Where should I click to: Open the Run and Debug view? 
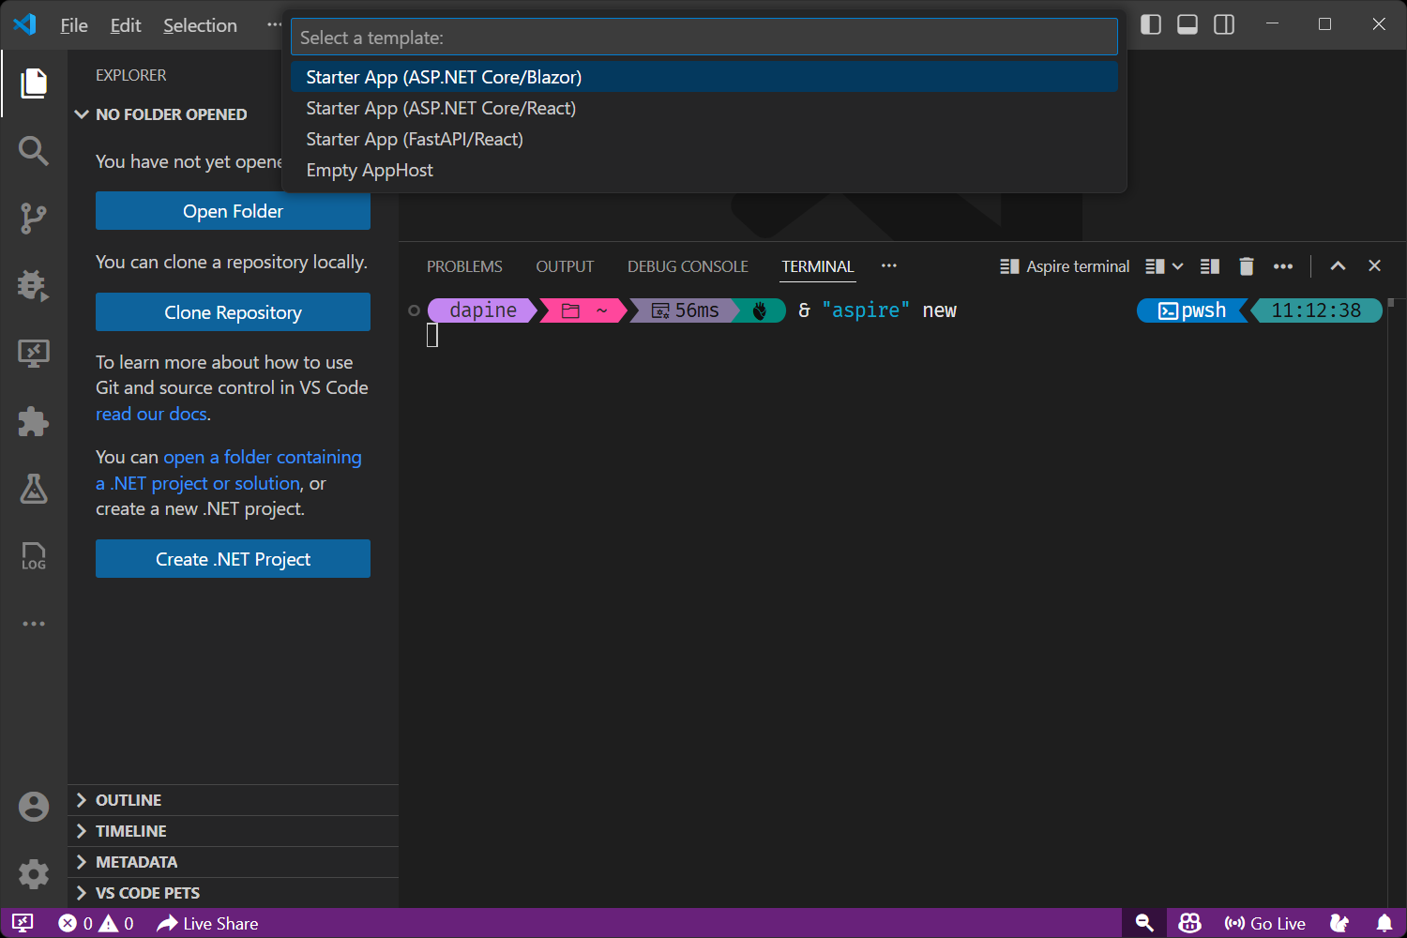tap(34, 285)
